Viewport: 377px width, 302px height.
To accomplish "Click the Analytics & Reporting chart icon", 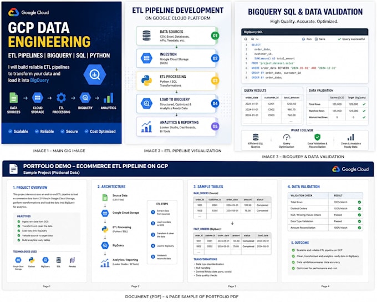I will [146, 127].
